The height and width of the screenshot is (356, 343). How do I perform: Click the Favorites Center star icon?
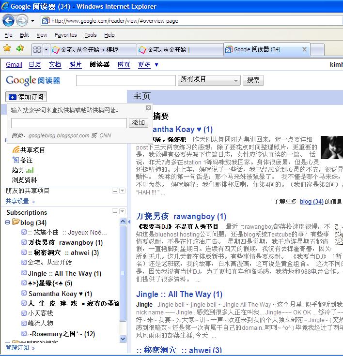(7, 48)
